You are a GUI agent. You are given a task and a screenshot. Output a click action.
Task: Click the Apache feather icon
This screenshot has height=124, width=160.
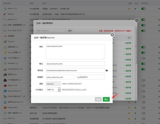coord(5,14)
